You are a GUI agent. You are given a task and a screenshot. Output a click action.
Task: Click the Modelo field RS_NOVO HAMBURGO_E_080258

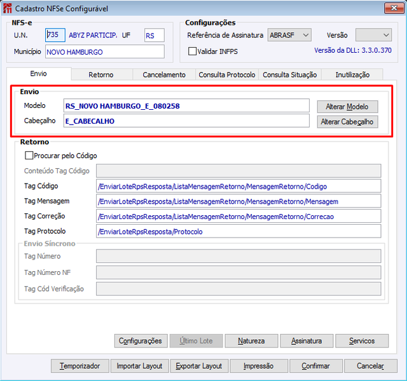pos(186,106)
